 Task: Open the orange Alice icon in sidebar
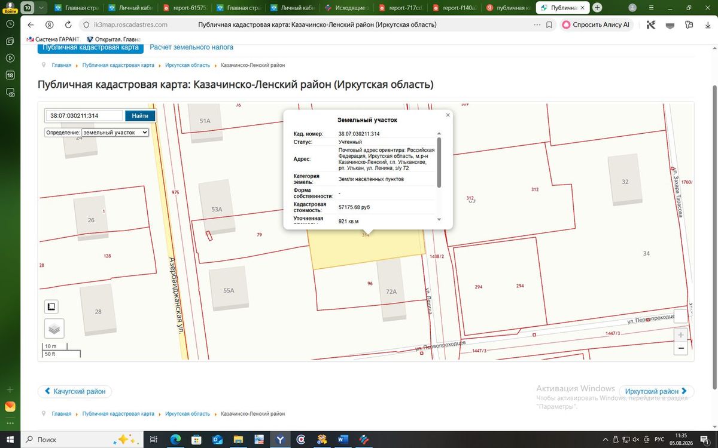tap(10, 407)
